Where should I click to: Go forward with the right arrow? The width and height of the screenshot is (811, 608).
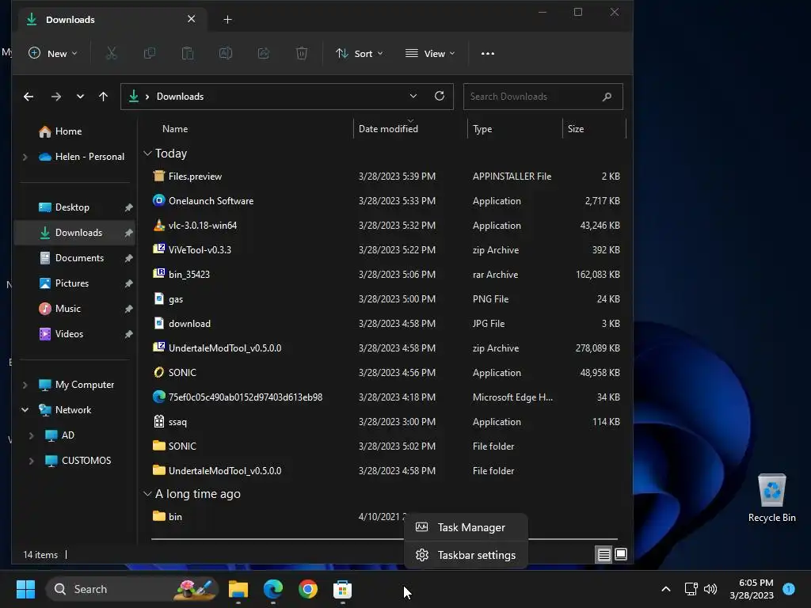point(56,97)
